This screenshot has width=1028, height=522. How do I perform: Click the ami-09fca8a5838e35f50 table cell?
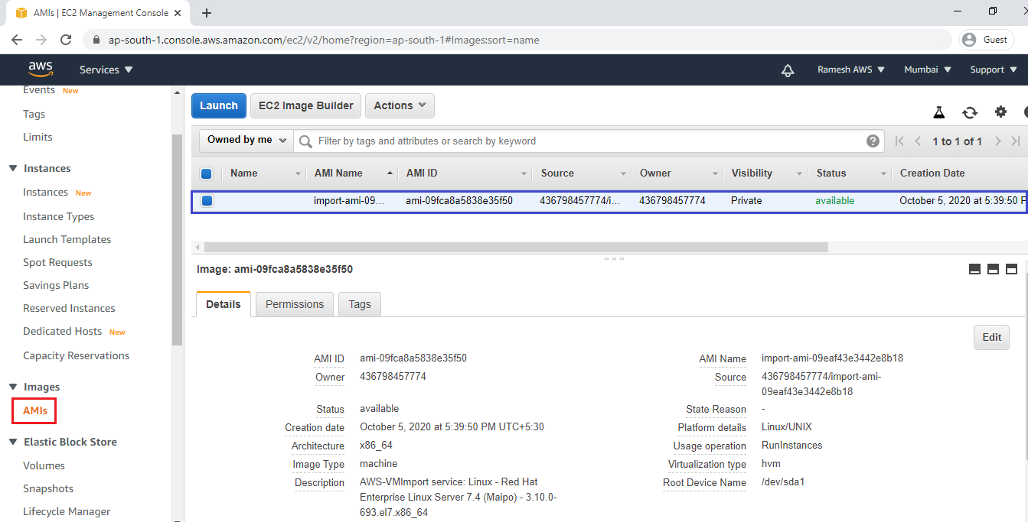459,201
